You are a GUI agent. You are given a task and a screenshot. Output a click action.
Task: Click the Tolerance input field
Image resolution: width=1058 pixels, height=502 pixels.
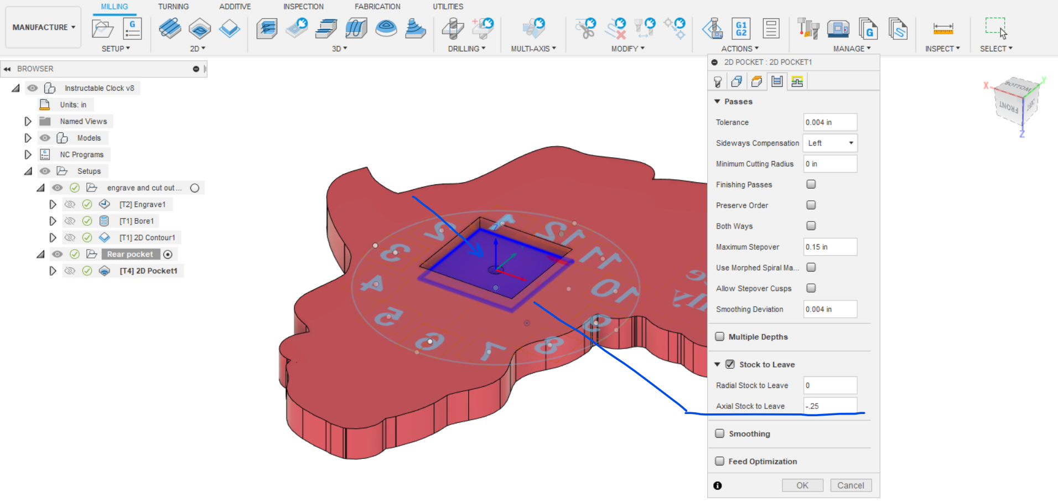[x=830, y=122]
